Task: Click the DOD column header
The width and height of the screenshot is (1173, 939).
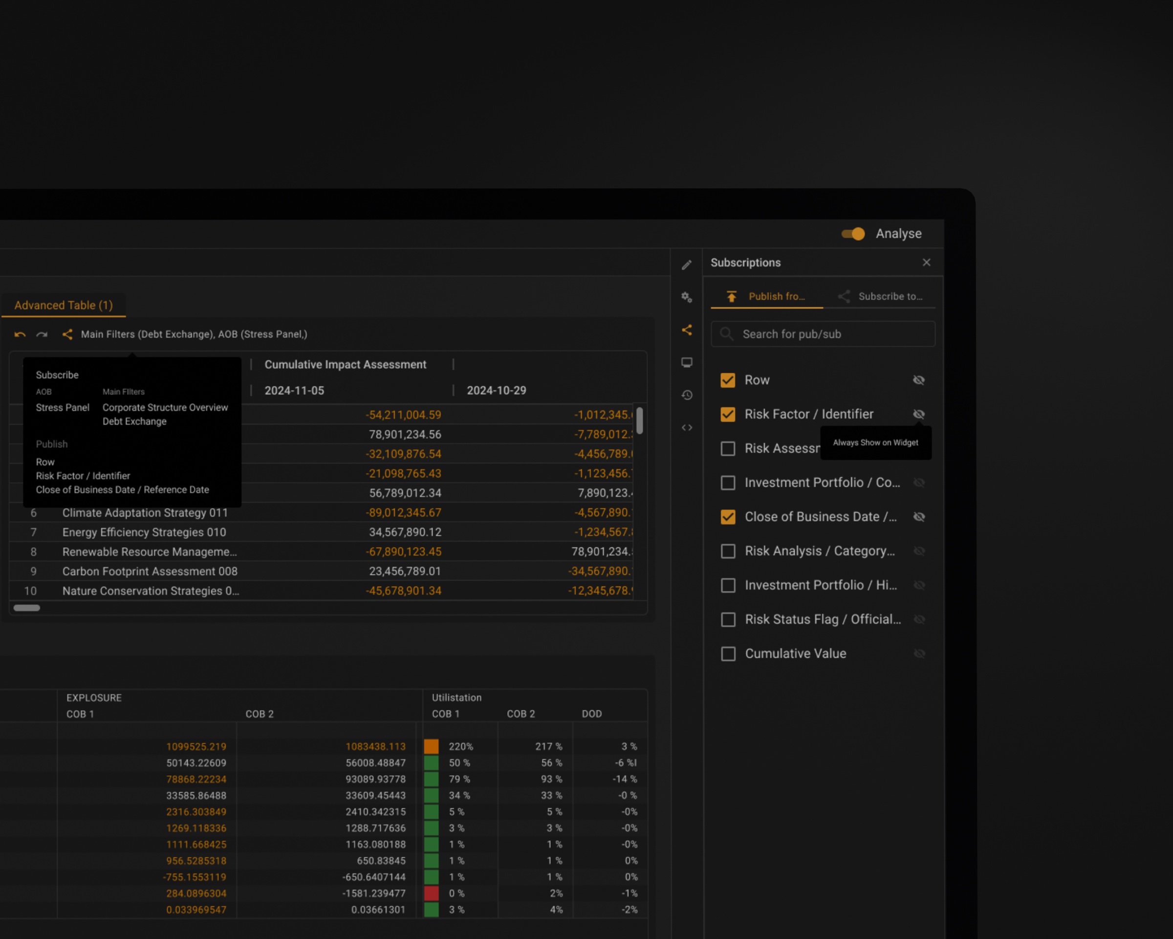Action: click(x=592, y=714)
